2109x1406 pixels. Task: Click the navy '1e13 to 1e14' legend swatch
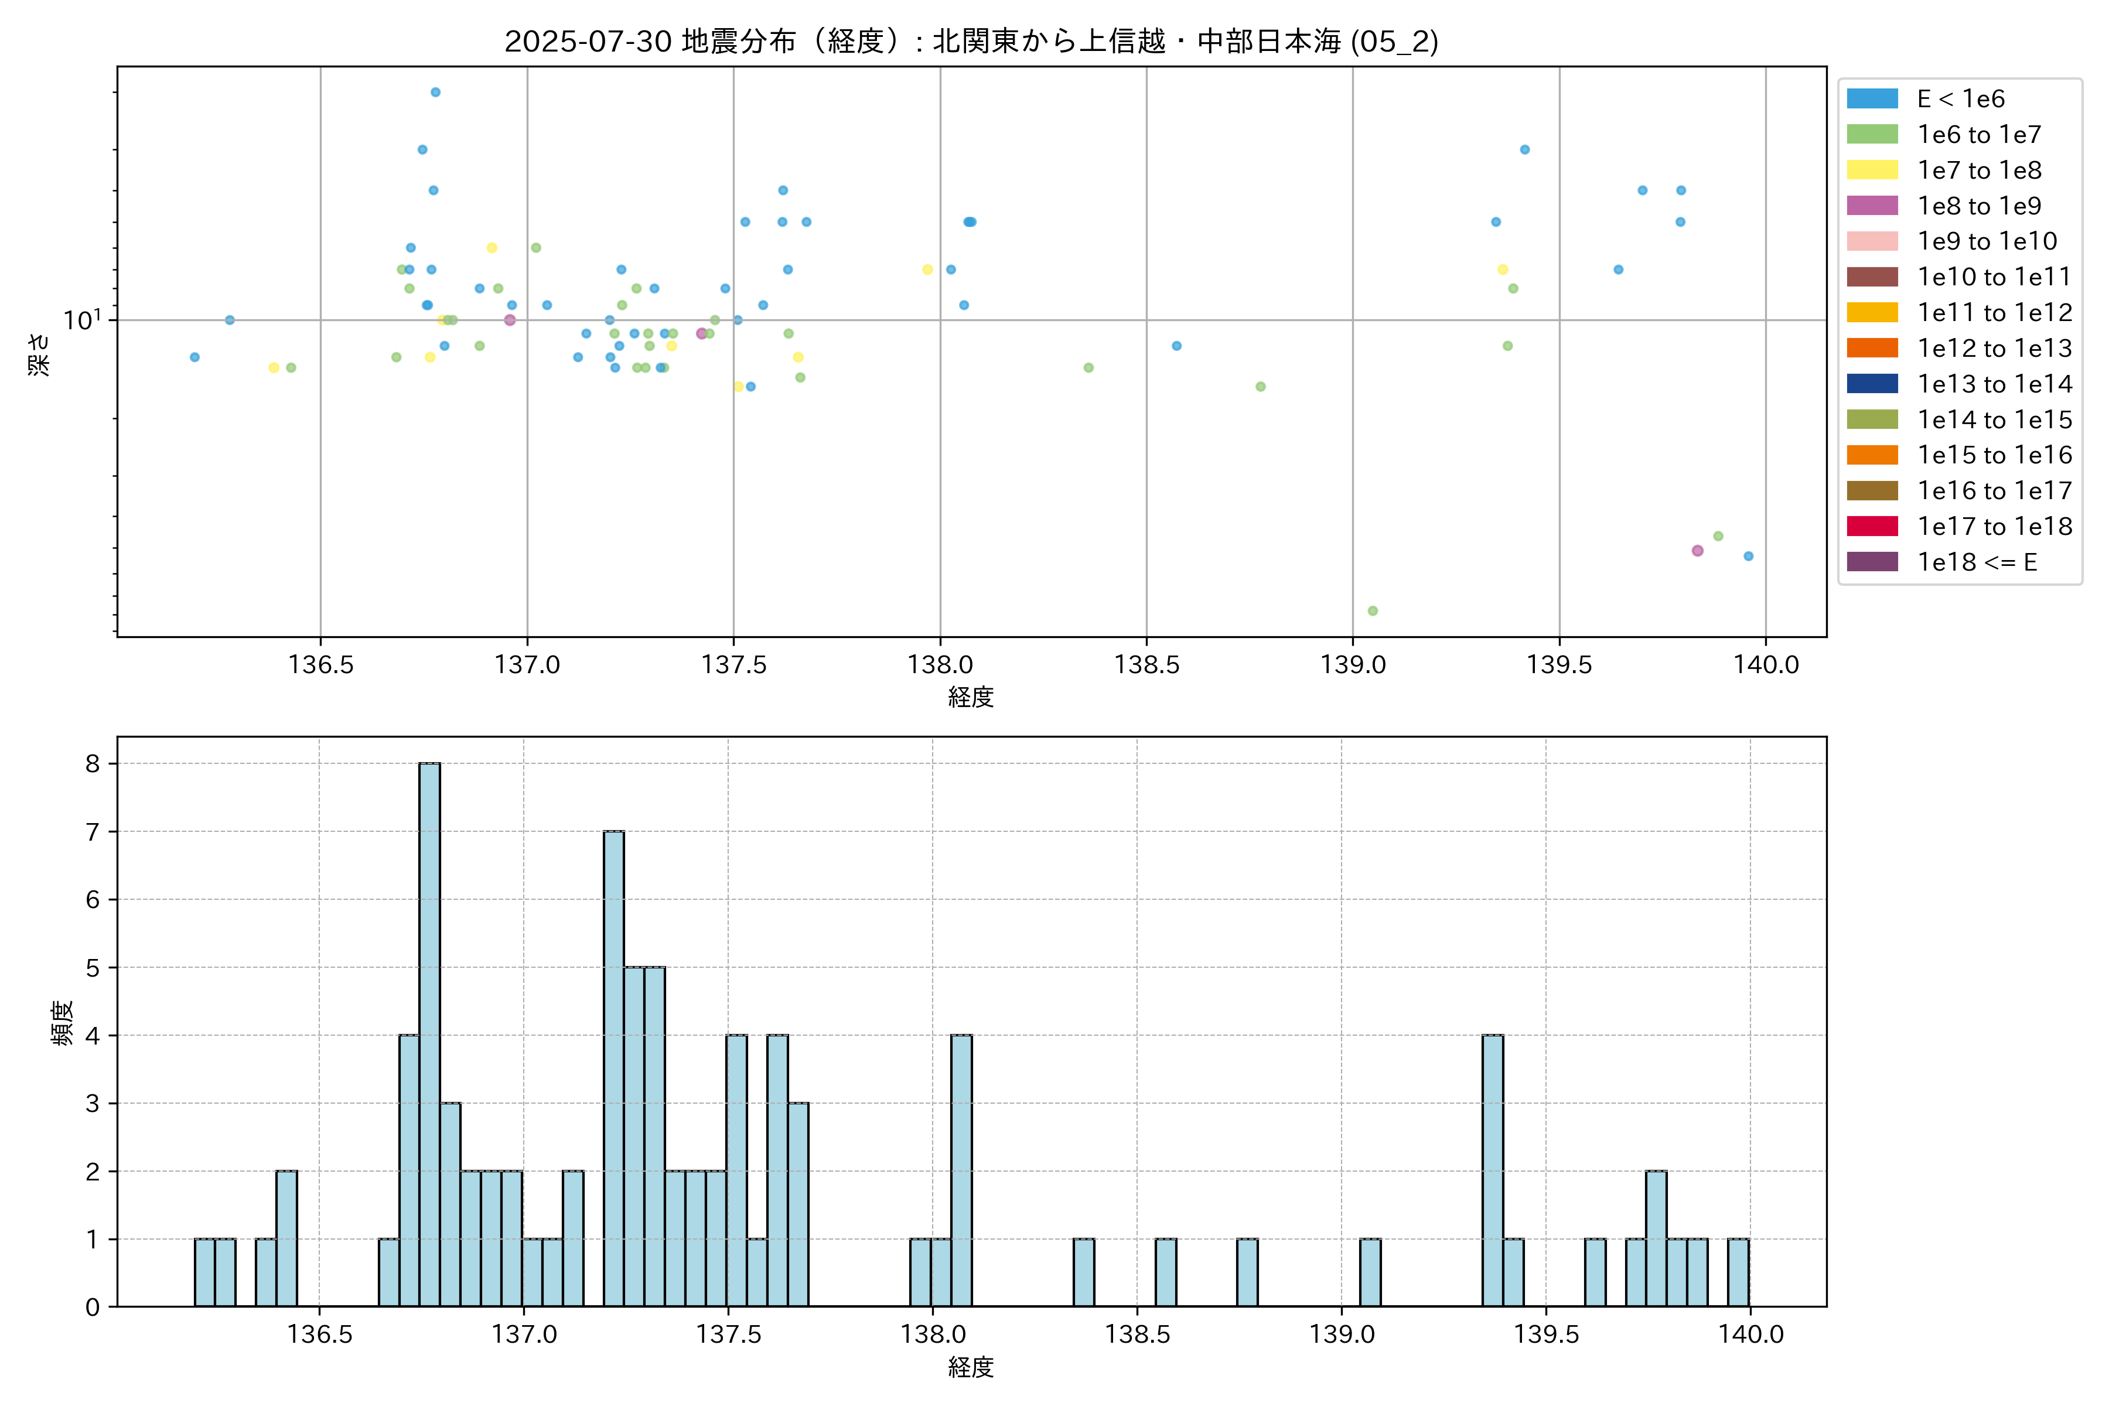(1871, 384)
